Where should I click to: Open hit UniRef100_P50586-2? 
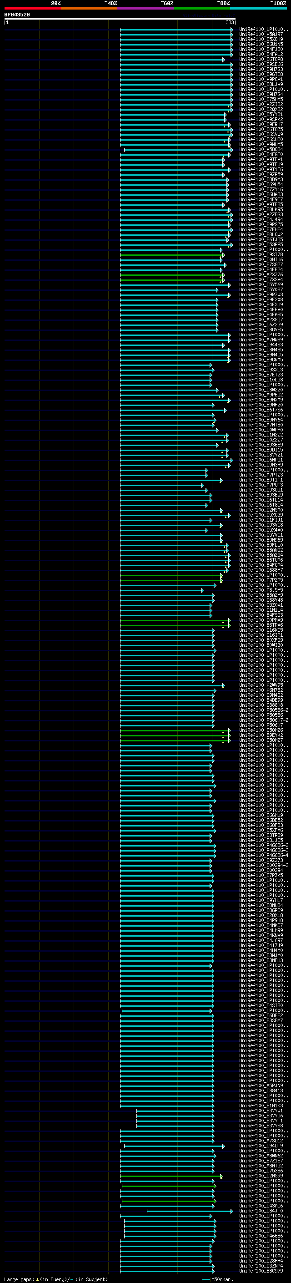[x=264, y=711]
